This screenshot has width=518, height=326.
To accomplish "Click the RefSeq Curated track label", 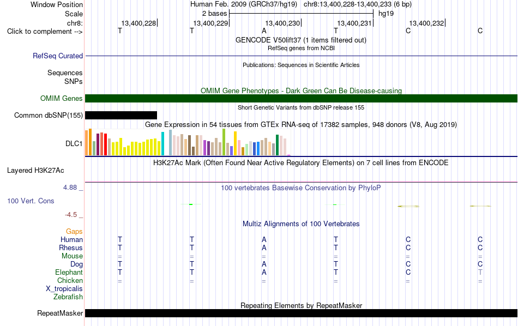I will coord(57,56).
